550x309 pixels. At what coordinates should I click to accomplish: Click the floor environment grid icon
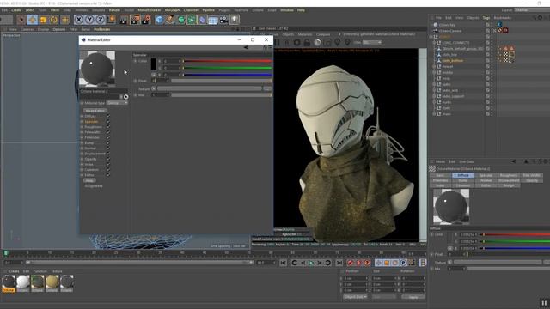213,20
